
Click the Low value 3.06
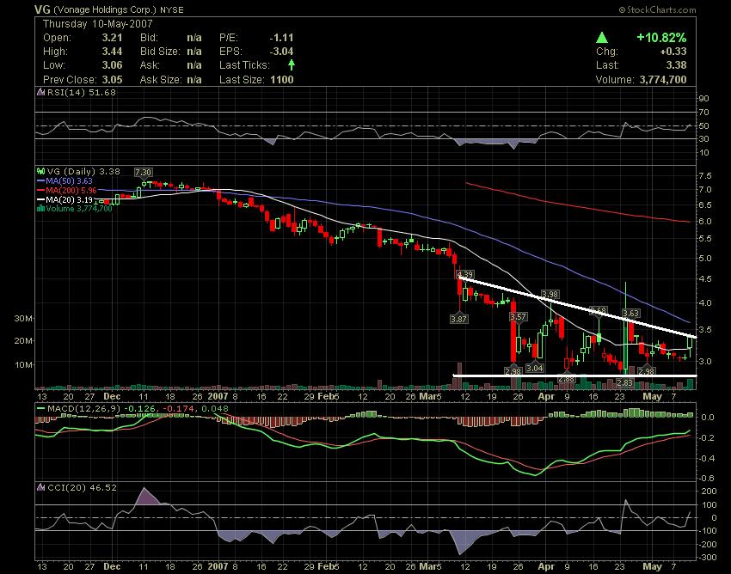113,65
